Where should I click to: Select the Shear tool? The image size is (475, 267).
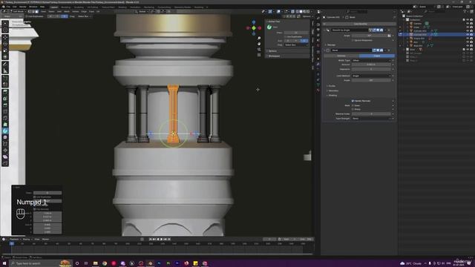click(x=5, y=156)
